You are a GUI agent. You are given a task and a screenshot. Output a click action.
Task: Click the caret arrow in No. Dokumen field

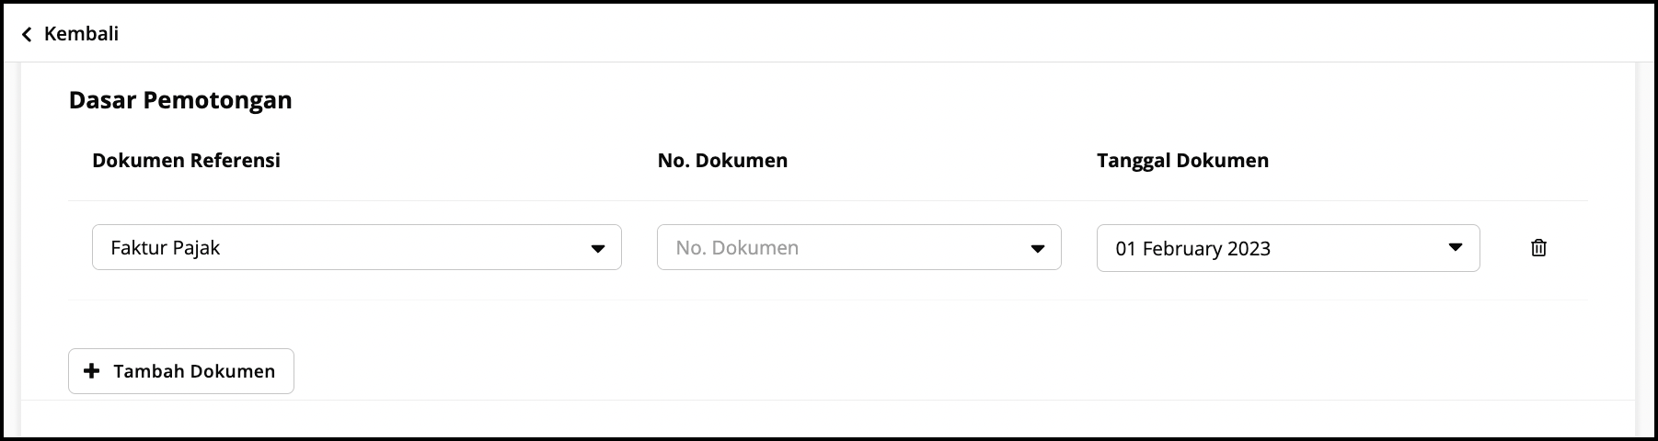click(x=1037, y=248)
